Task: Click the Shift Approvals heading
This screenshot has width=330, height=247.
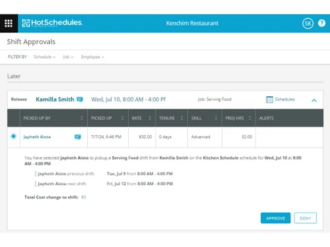Action: (x=31, y=41)
